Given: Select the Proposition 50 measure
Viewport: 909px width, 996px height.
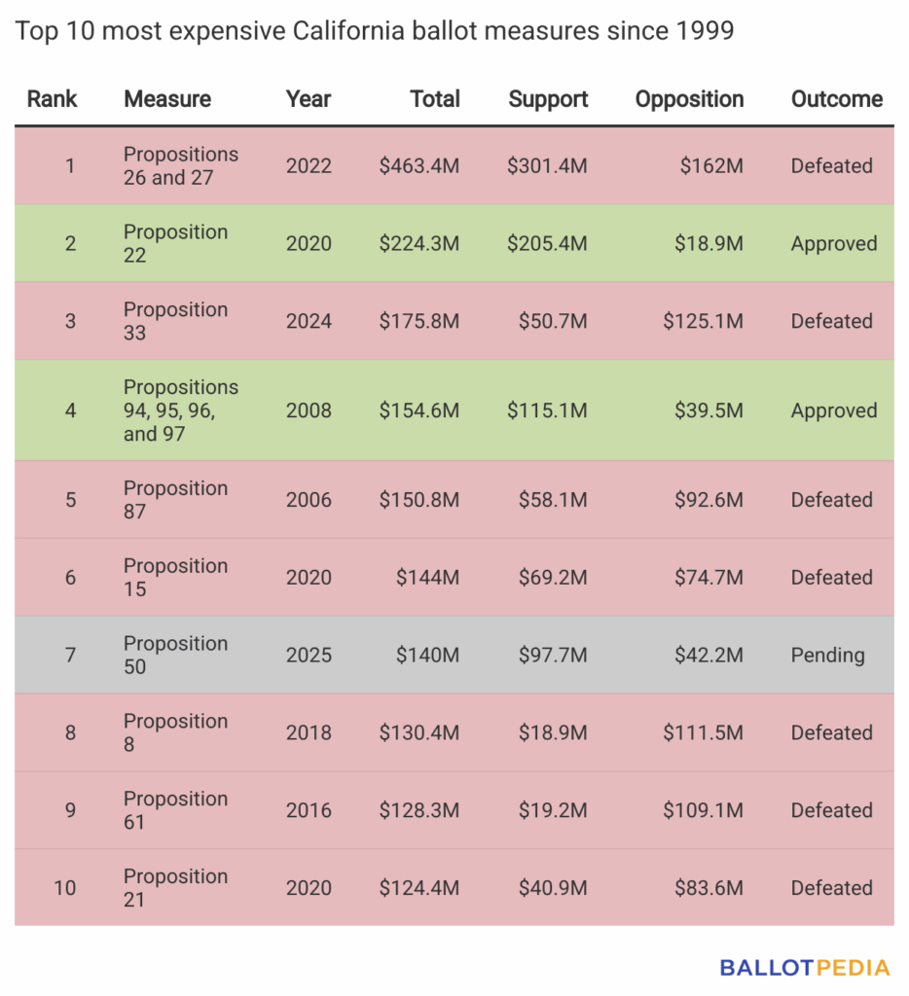Looking at the screenshot, I should coord(175,656).
